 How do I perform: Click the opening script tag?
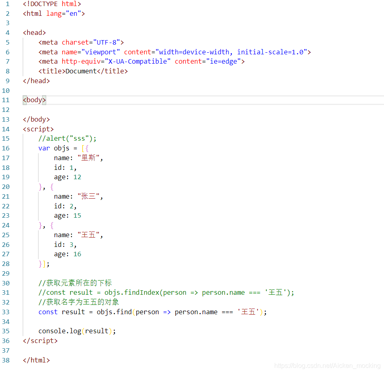pos(38,129)
